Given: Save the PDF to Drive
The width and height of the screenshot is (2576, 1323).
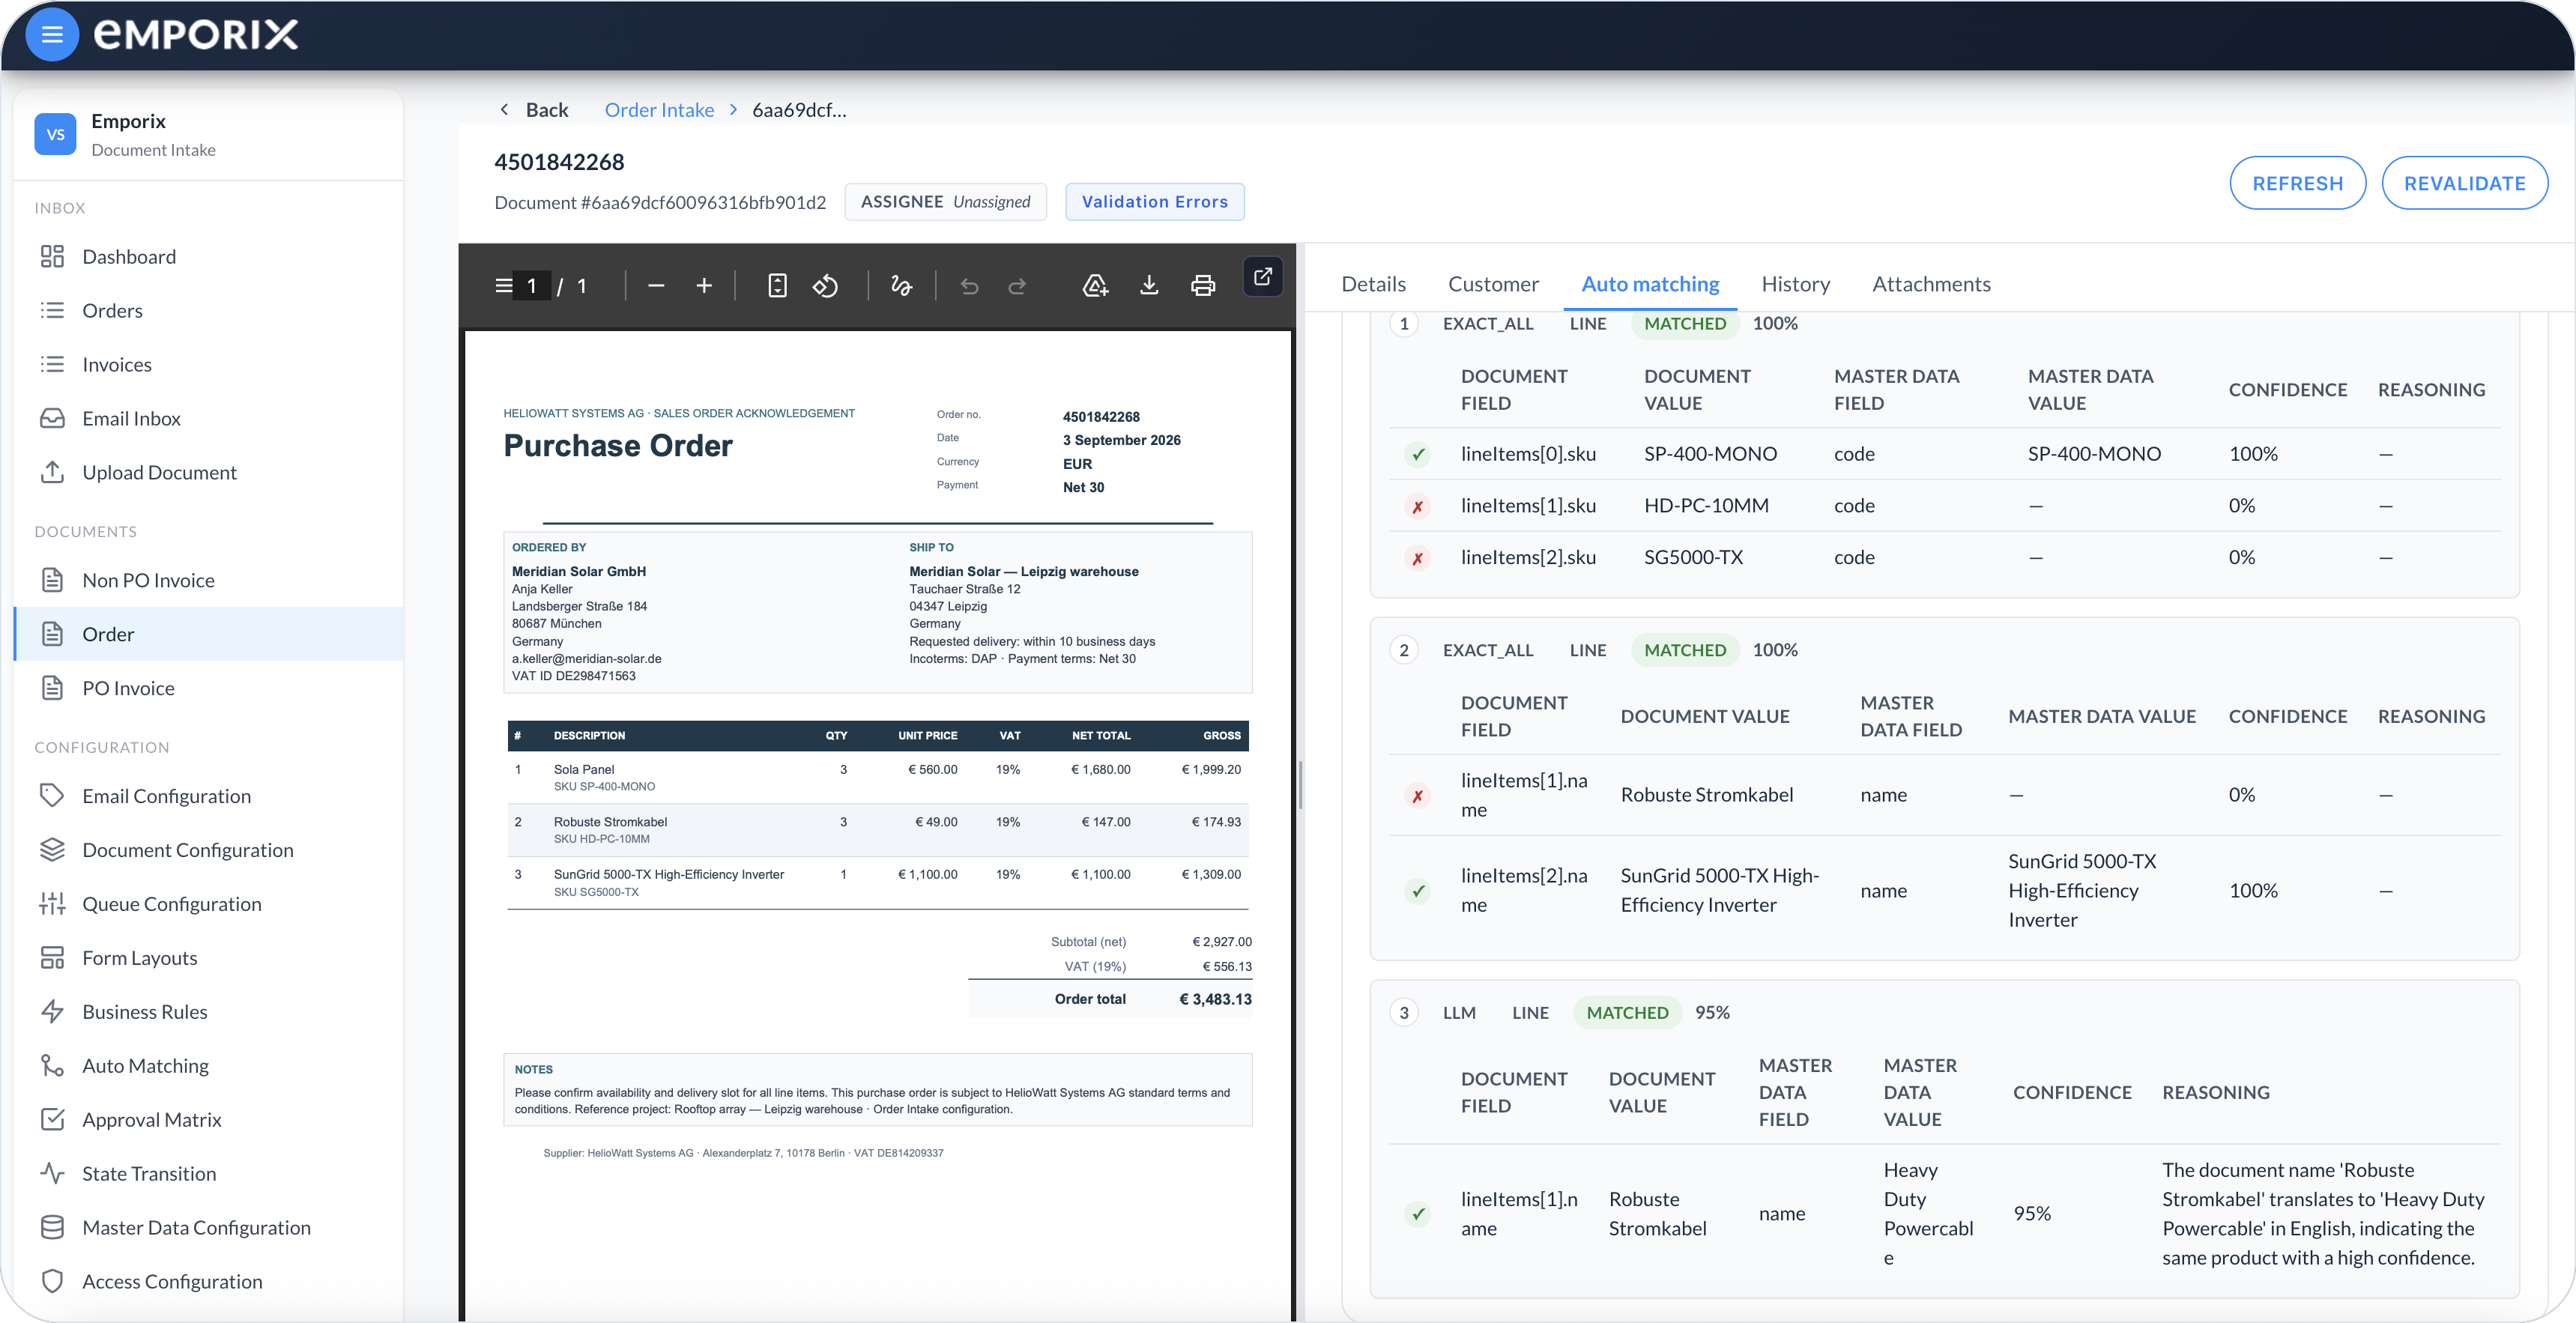Looking at the screenshot, I should 1095,286.
